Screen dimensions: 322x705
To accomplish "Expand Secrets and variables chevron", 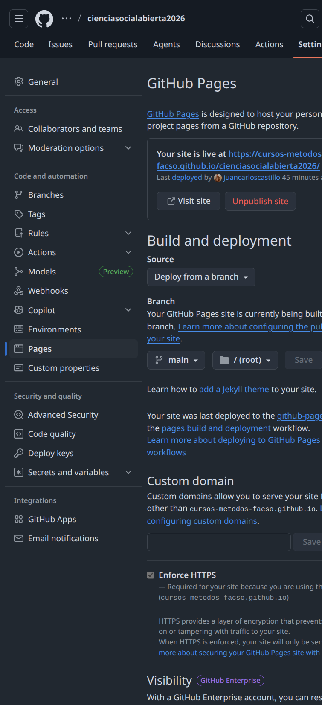I will tap(128, 472).
